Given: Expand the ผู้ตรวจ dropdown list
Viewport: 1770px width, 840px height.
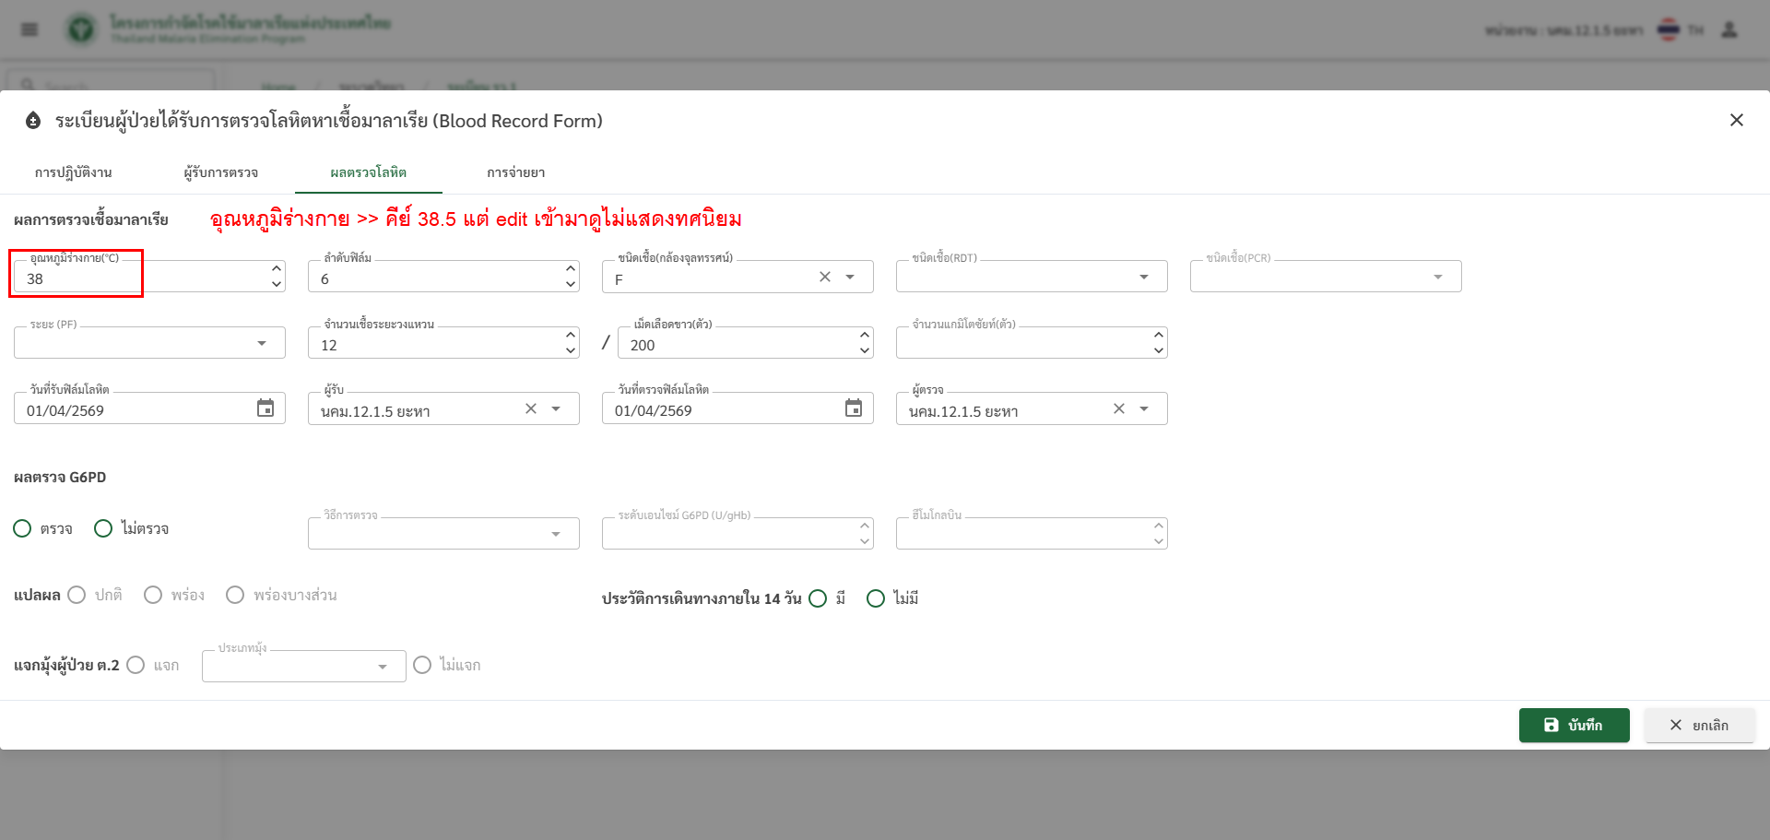Looking at the screenshot, I should (1144, 408).
